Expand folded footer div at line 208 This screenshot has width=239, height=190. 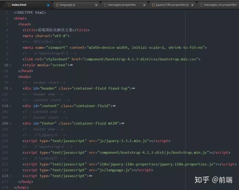(11, 124)
